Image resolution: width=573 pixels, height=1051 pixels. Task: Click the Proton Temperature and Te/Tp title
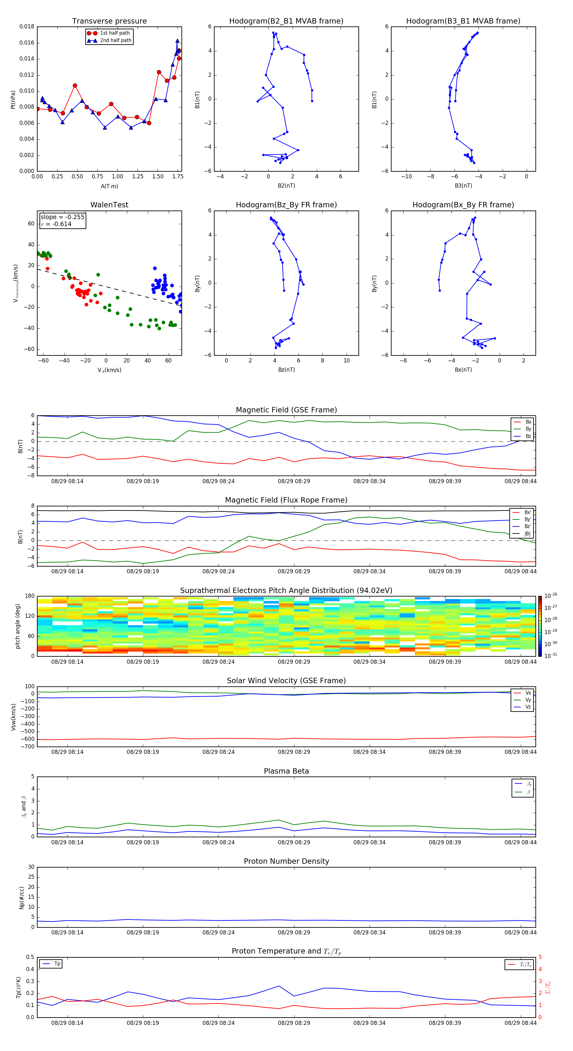pos(286,951)
